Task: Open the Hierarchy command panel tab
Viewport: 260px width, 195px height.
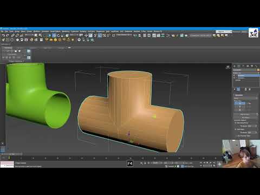Action: (243, 66)
